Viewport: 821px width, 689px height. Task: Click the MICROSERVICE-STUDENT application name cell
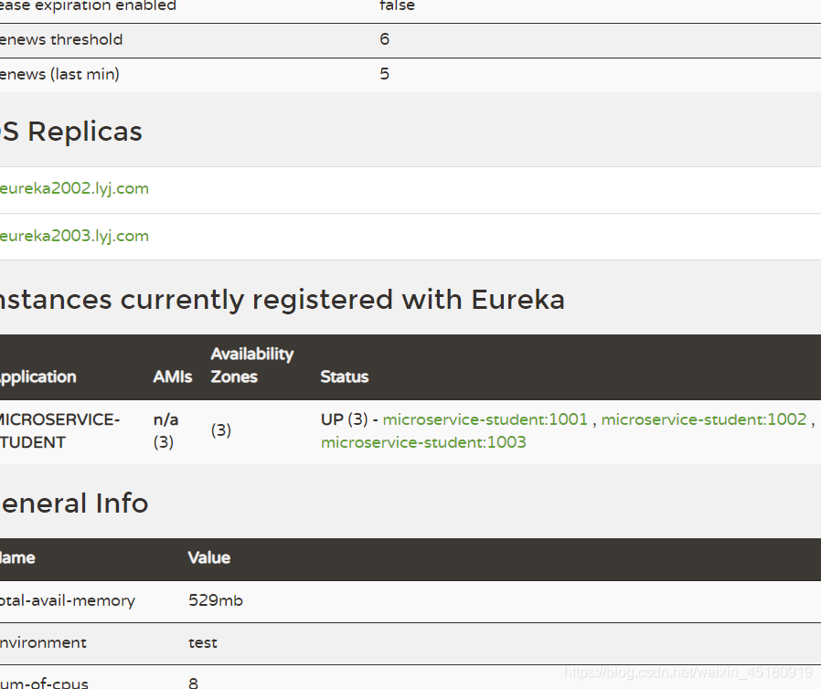pyautogui.click(x=59, y=431)
